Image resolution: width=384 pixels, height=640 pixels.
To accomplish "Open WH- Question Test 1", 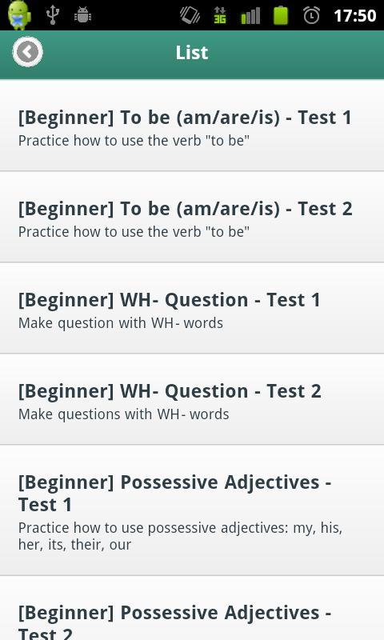I will (192, 308).
